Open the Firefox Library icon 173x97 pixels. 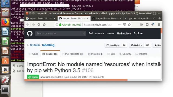click(142, 25)
